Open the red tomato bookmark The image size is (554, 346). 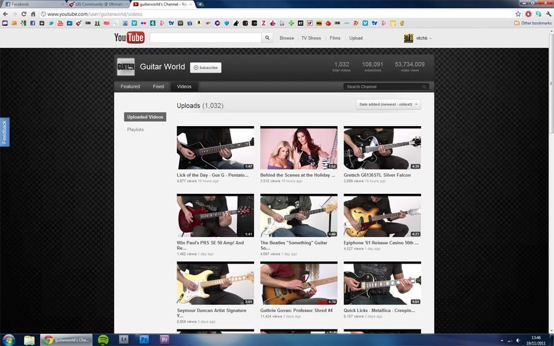328,23
